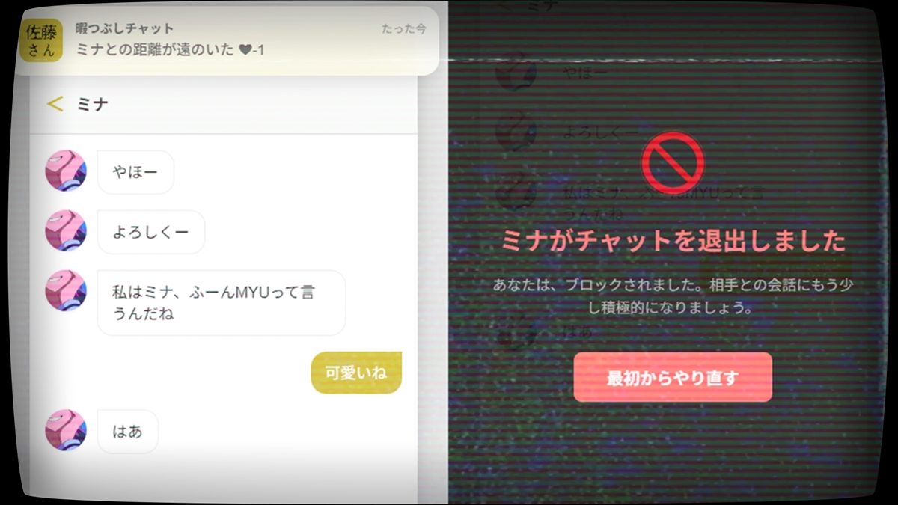Click Mina's avatar next to はあ

coord(66,430)
